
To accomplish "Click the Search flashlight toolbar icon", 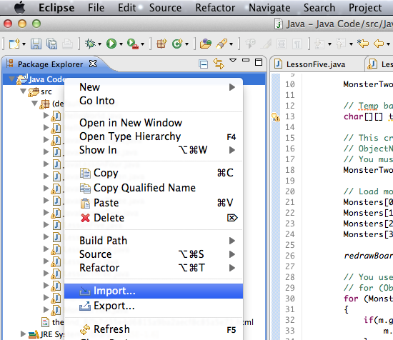I will point(222,44).
